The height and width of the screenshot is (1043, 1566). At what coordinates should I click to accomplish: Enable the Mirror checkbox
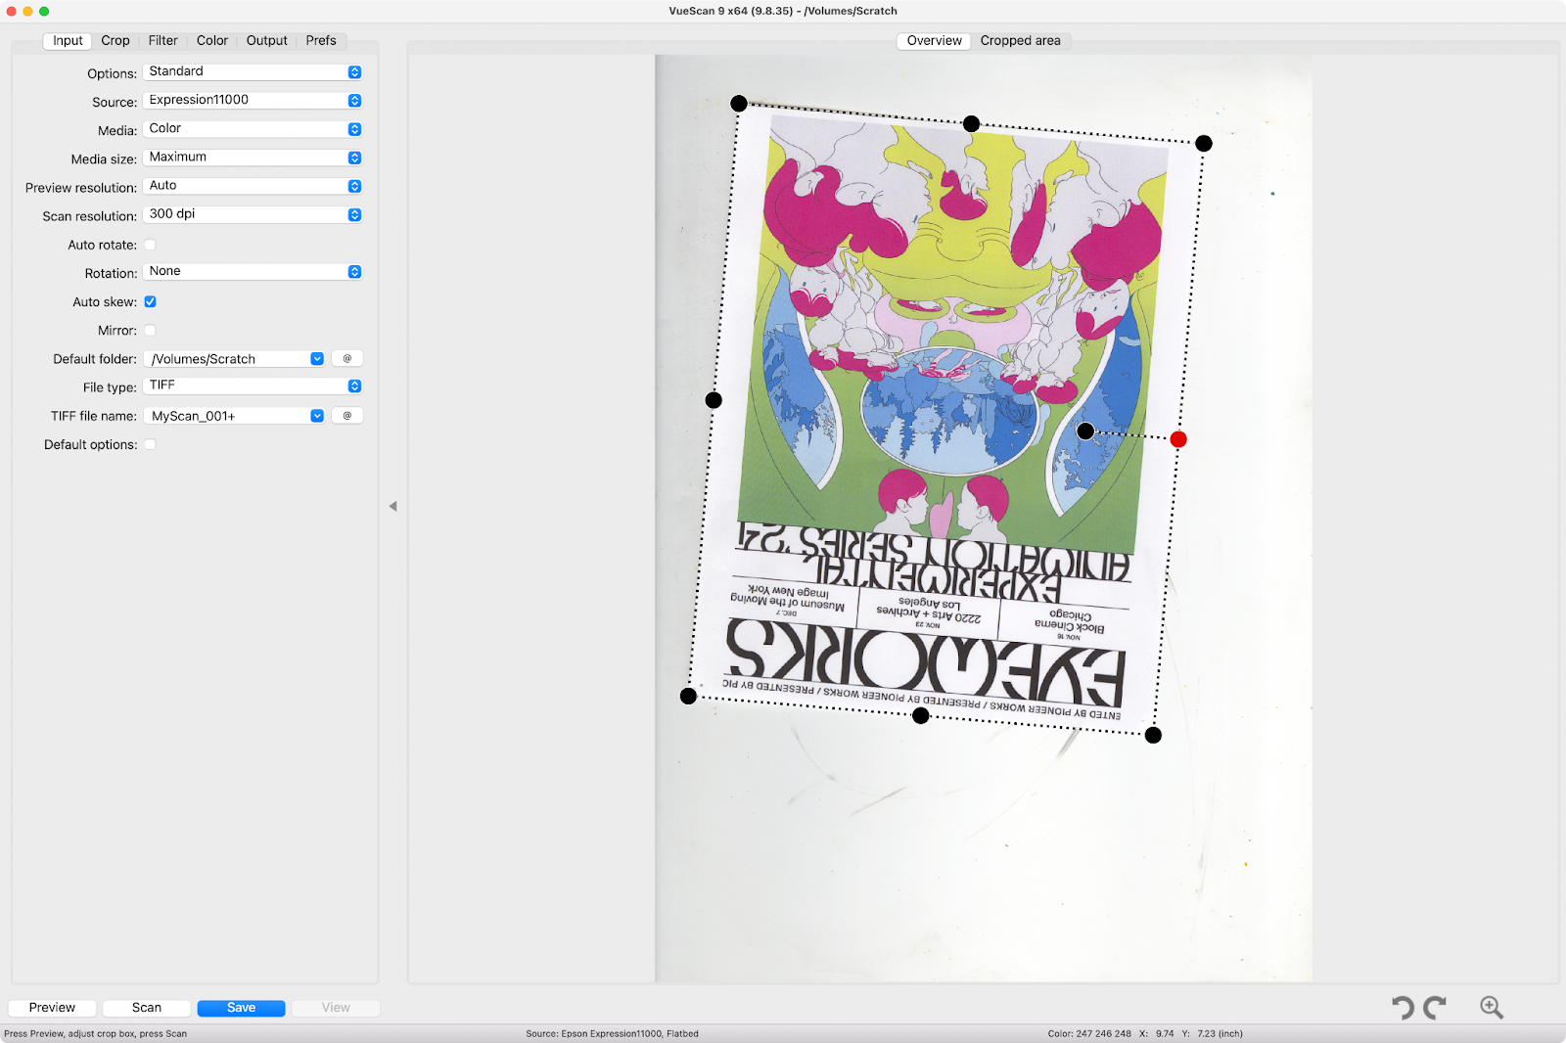coord(150,330)
